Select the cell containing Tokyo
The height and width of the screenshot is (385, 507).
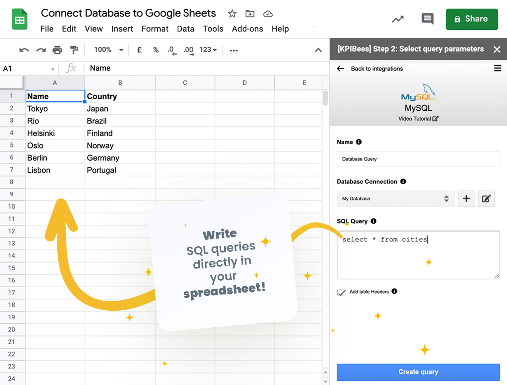coord(55,109)
